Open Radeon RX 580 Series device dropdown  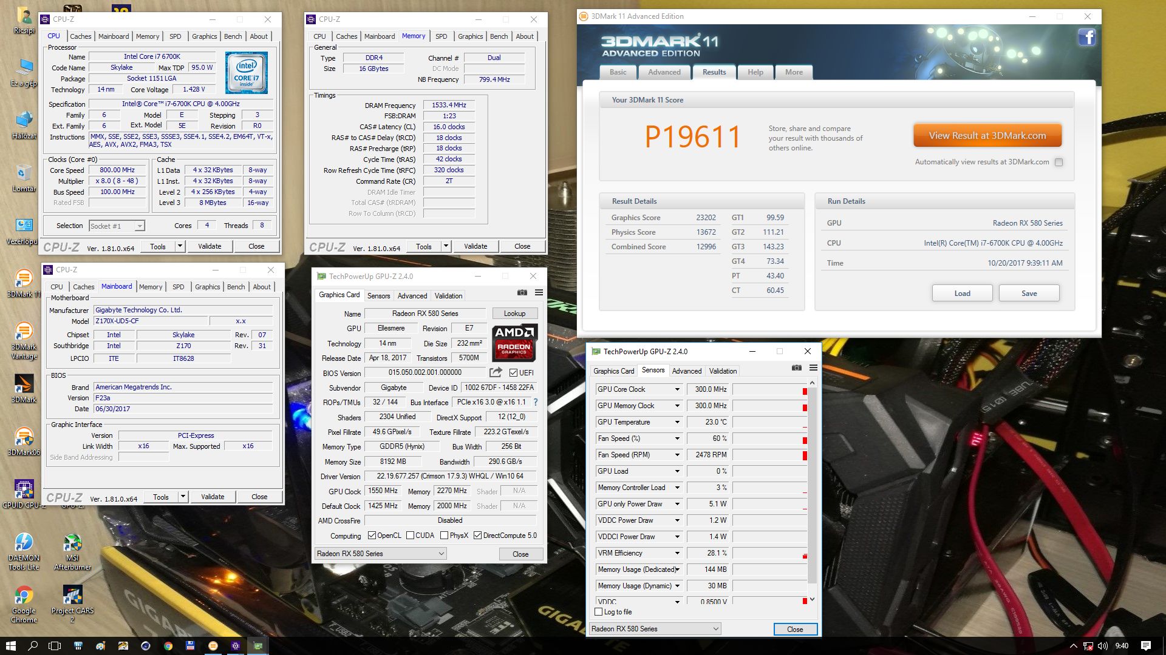coord(442,554)
